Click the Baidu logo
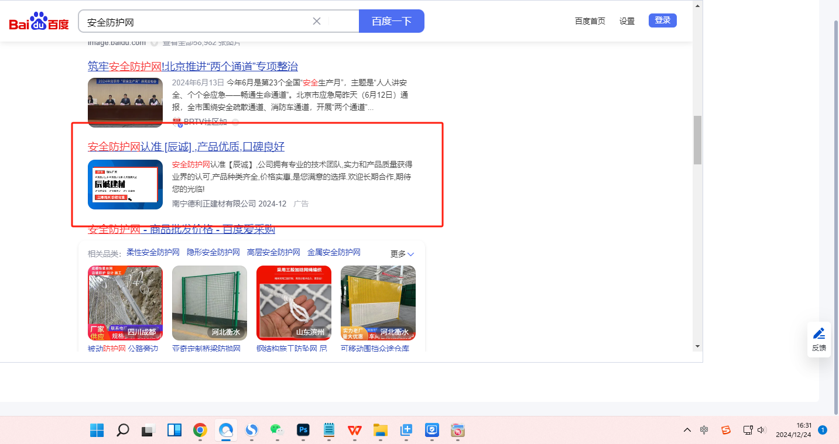Screen dimensions: 839x444 click(x=39, y=22)
